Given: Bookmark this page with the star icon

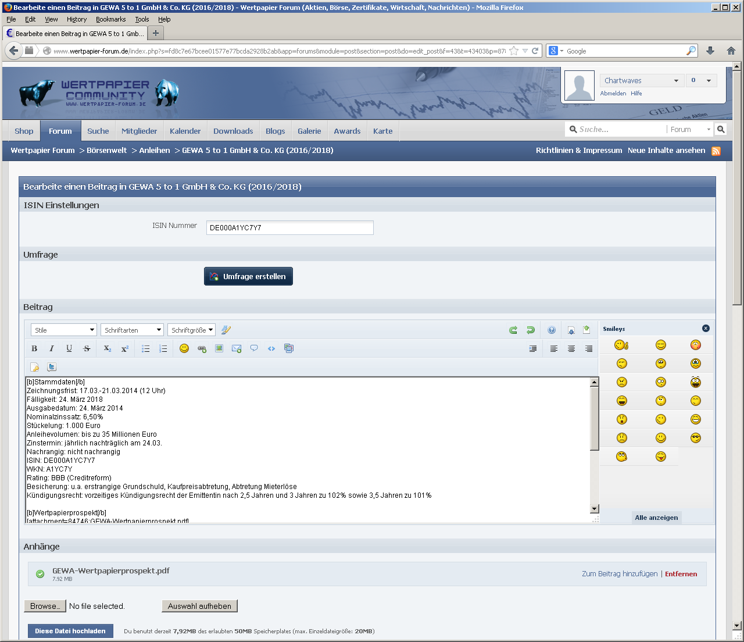Looking at the screenshot, I should (x=514, y=51).
